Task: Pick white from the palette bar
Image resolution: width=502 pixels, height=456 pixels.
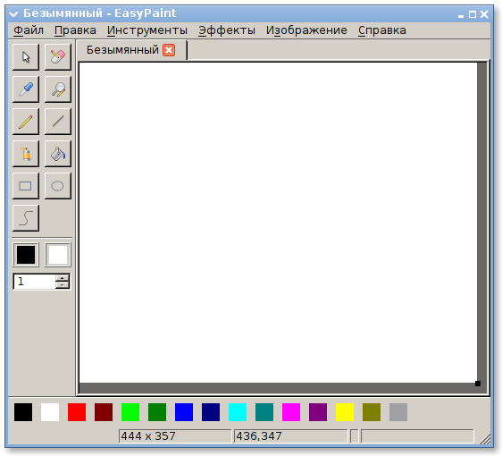Action: [x=50, y=412]
